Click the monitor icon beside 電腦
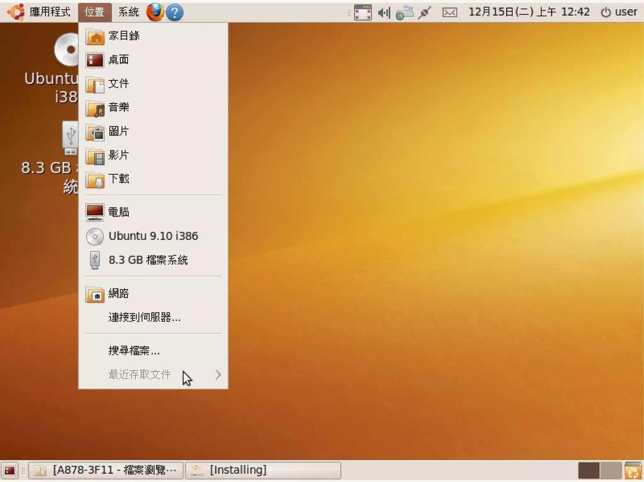 pyautogui.click(x=95, y=213)
